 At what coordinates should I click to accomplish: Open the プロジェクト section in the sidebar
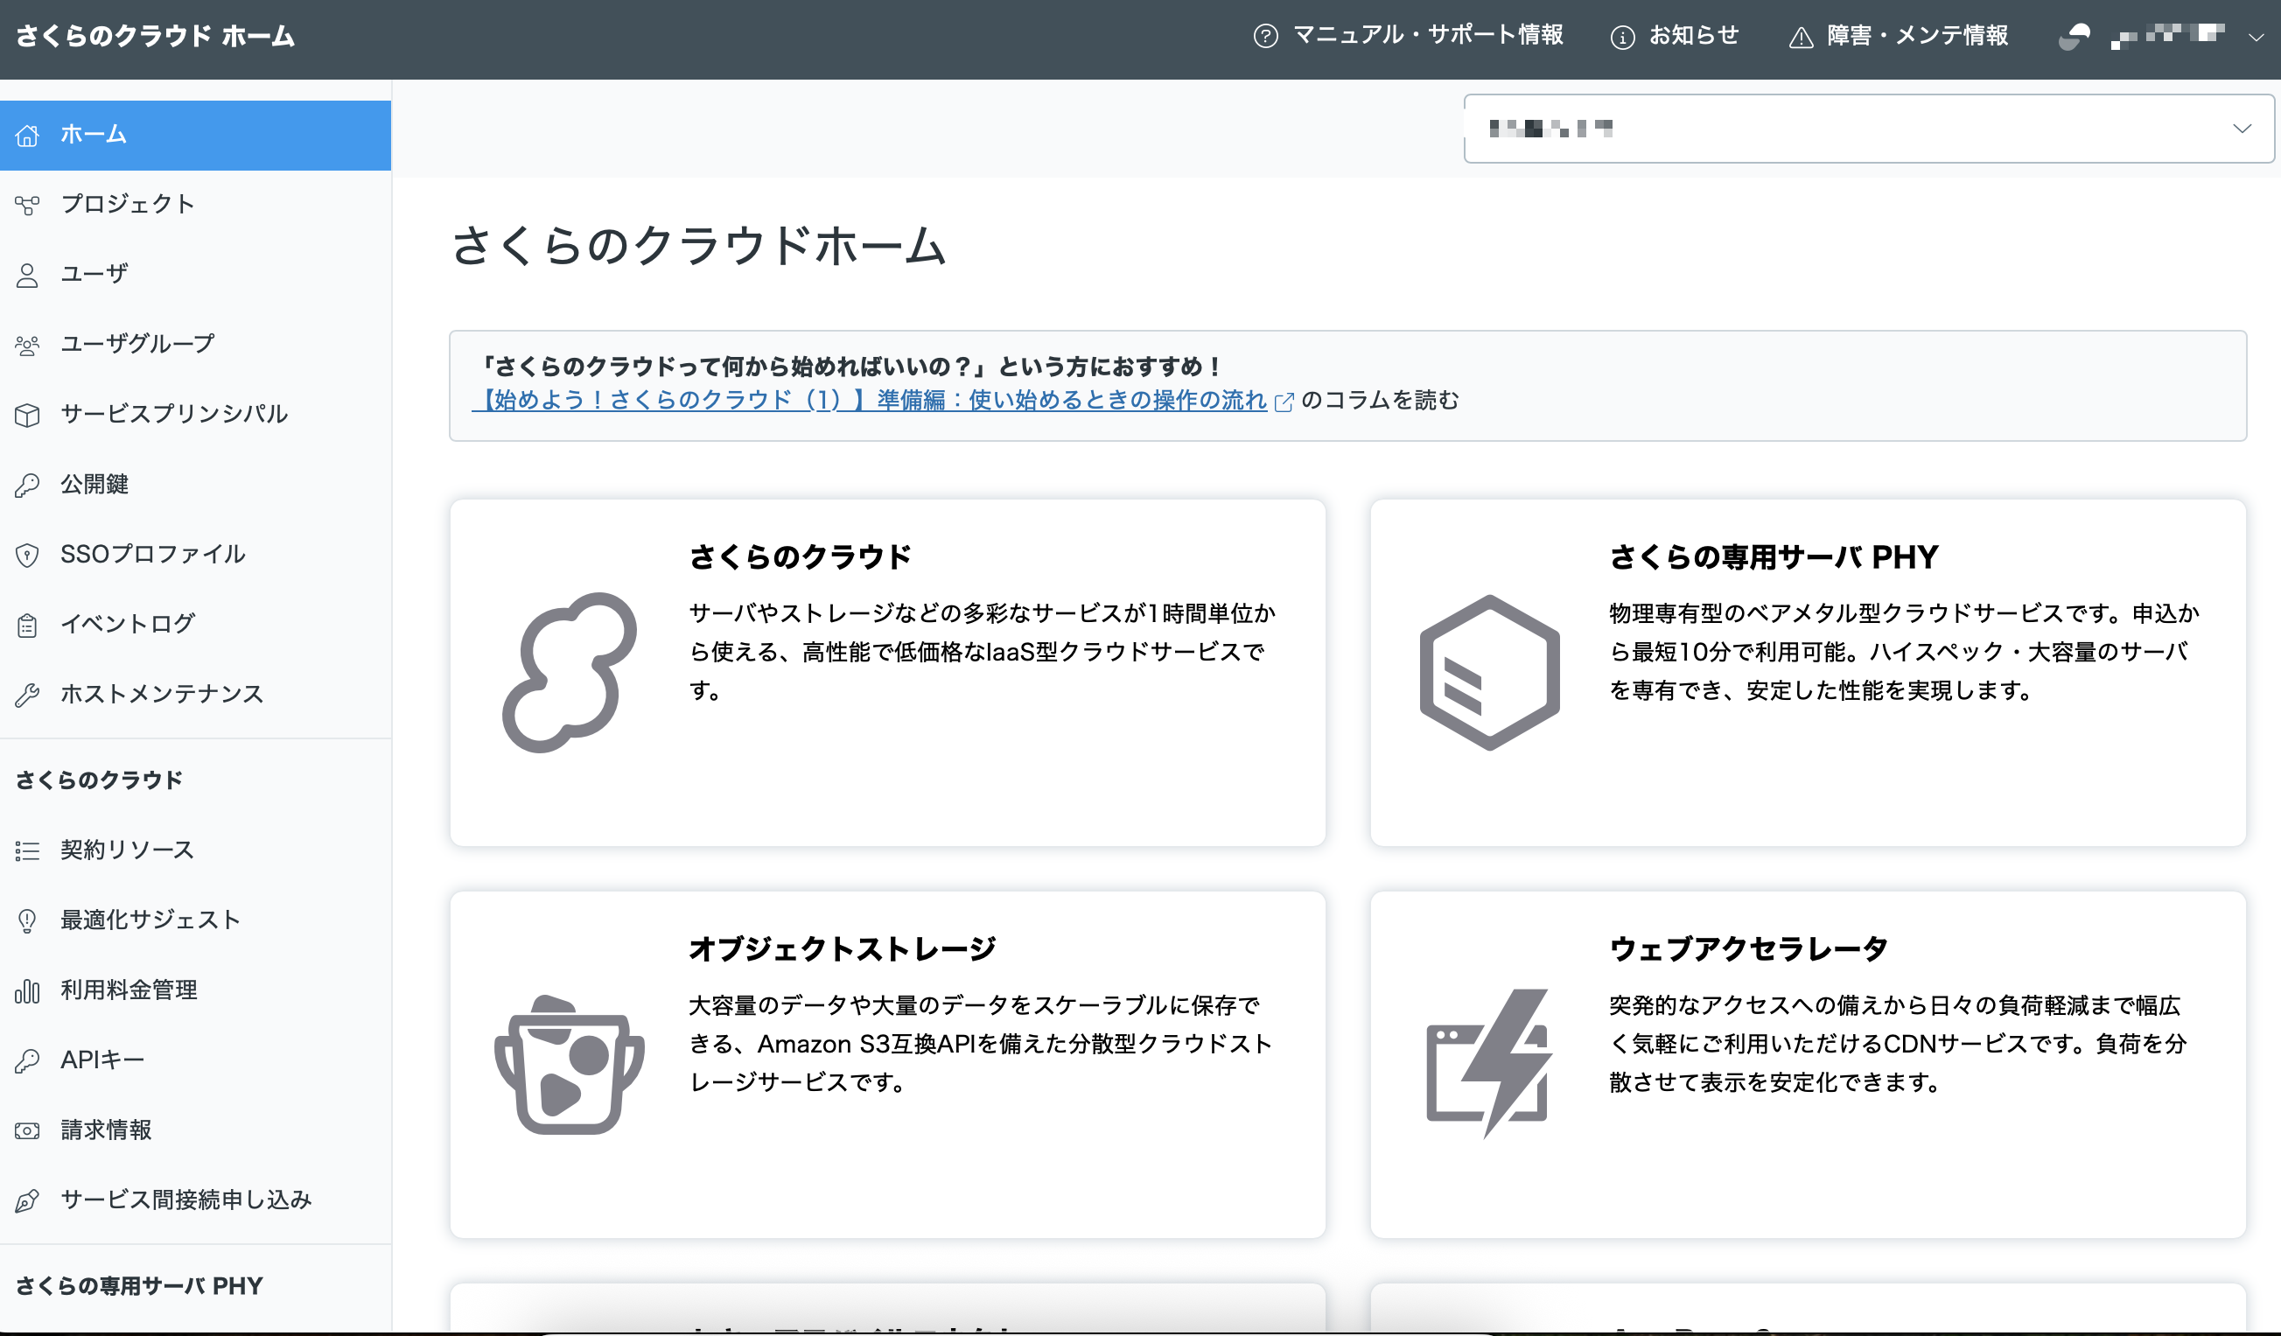click(x=127, y=205)
